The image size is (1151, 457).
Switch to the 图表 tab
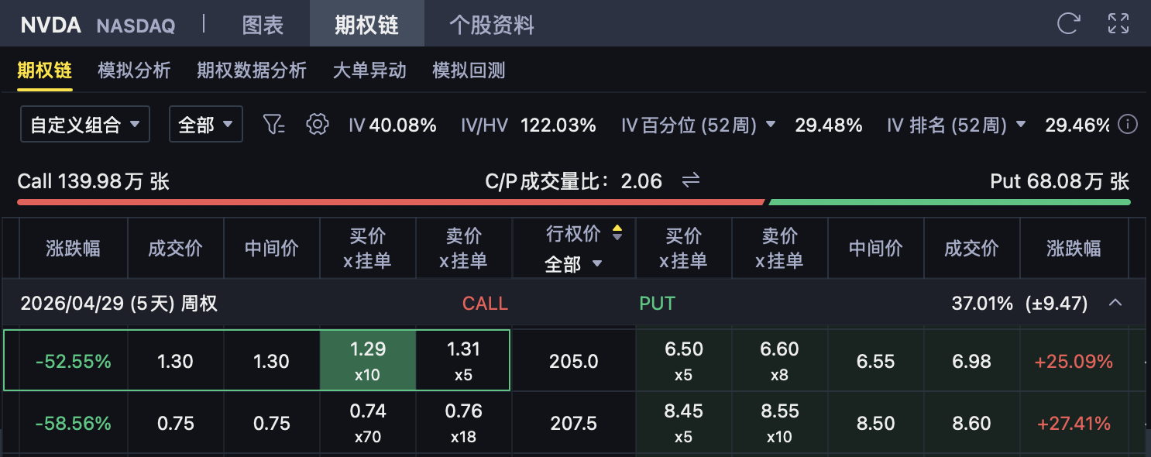(263, 25)
